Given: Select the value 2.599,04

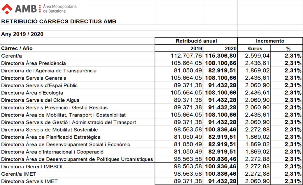Looking at the screenshot, I should coord(257,56).
